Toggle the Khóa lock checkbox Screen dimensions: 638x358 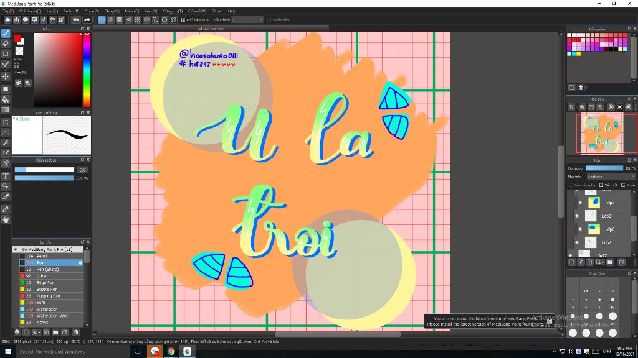pos(623,185)
